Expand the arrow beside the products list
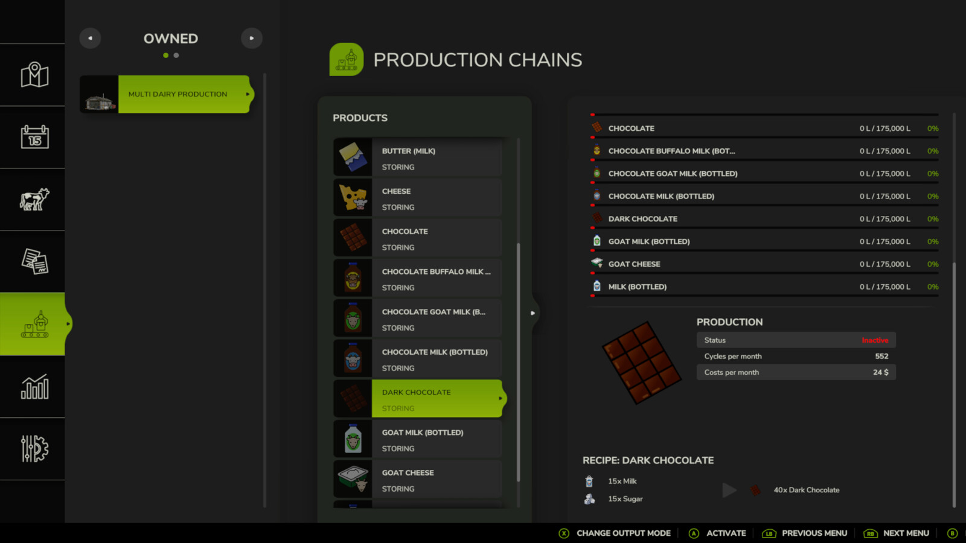Screen dimensions: 966x543 (x=533, y=313)
